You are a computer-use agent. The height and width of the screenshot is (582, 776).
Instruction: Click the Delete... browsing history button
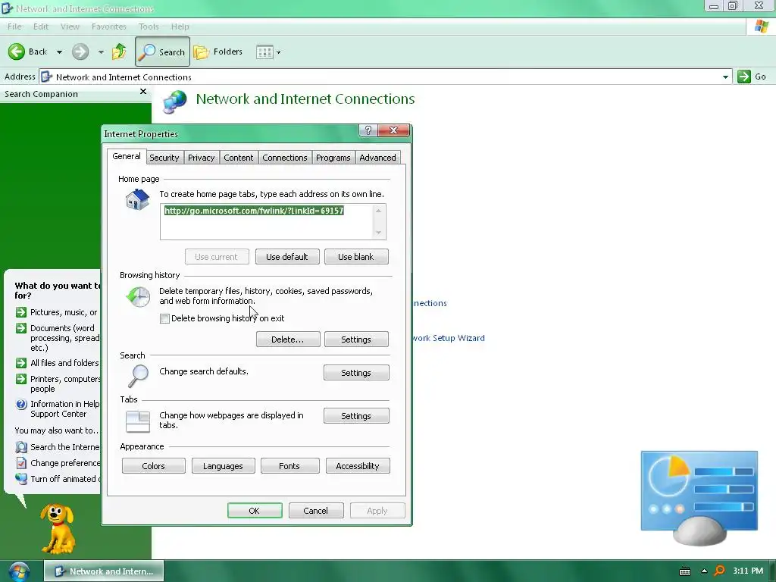pos(287,339)
